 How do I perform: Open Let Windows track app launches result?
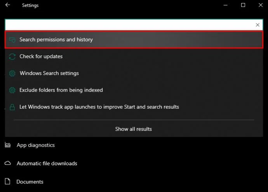tap(134, 107)
